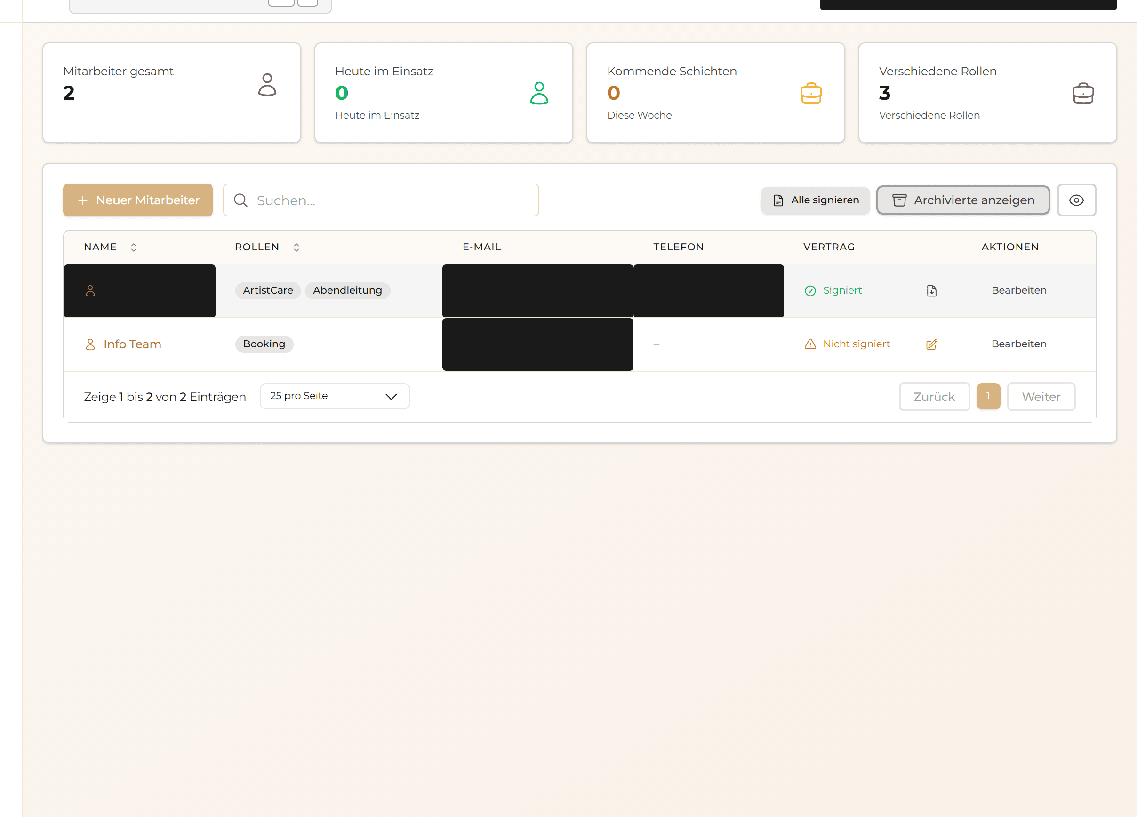
Task: Open the Info Team employee link
Action: (132, 344)
